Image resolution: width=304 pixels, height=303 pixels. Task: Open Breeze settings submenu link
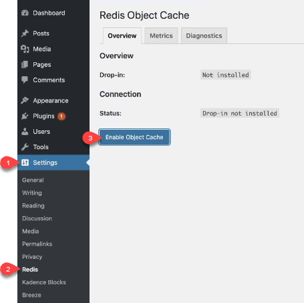pos(31,295)
